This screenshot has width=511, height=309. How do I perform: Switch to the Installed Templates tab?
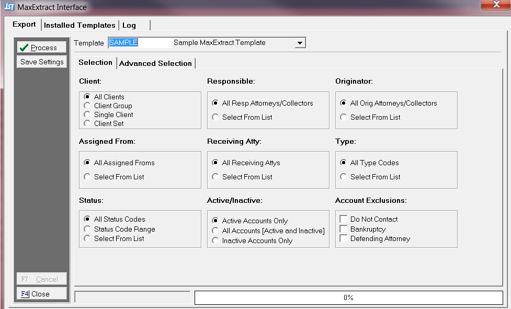tap(80, 25)
